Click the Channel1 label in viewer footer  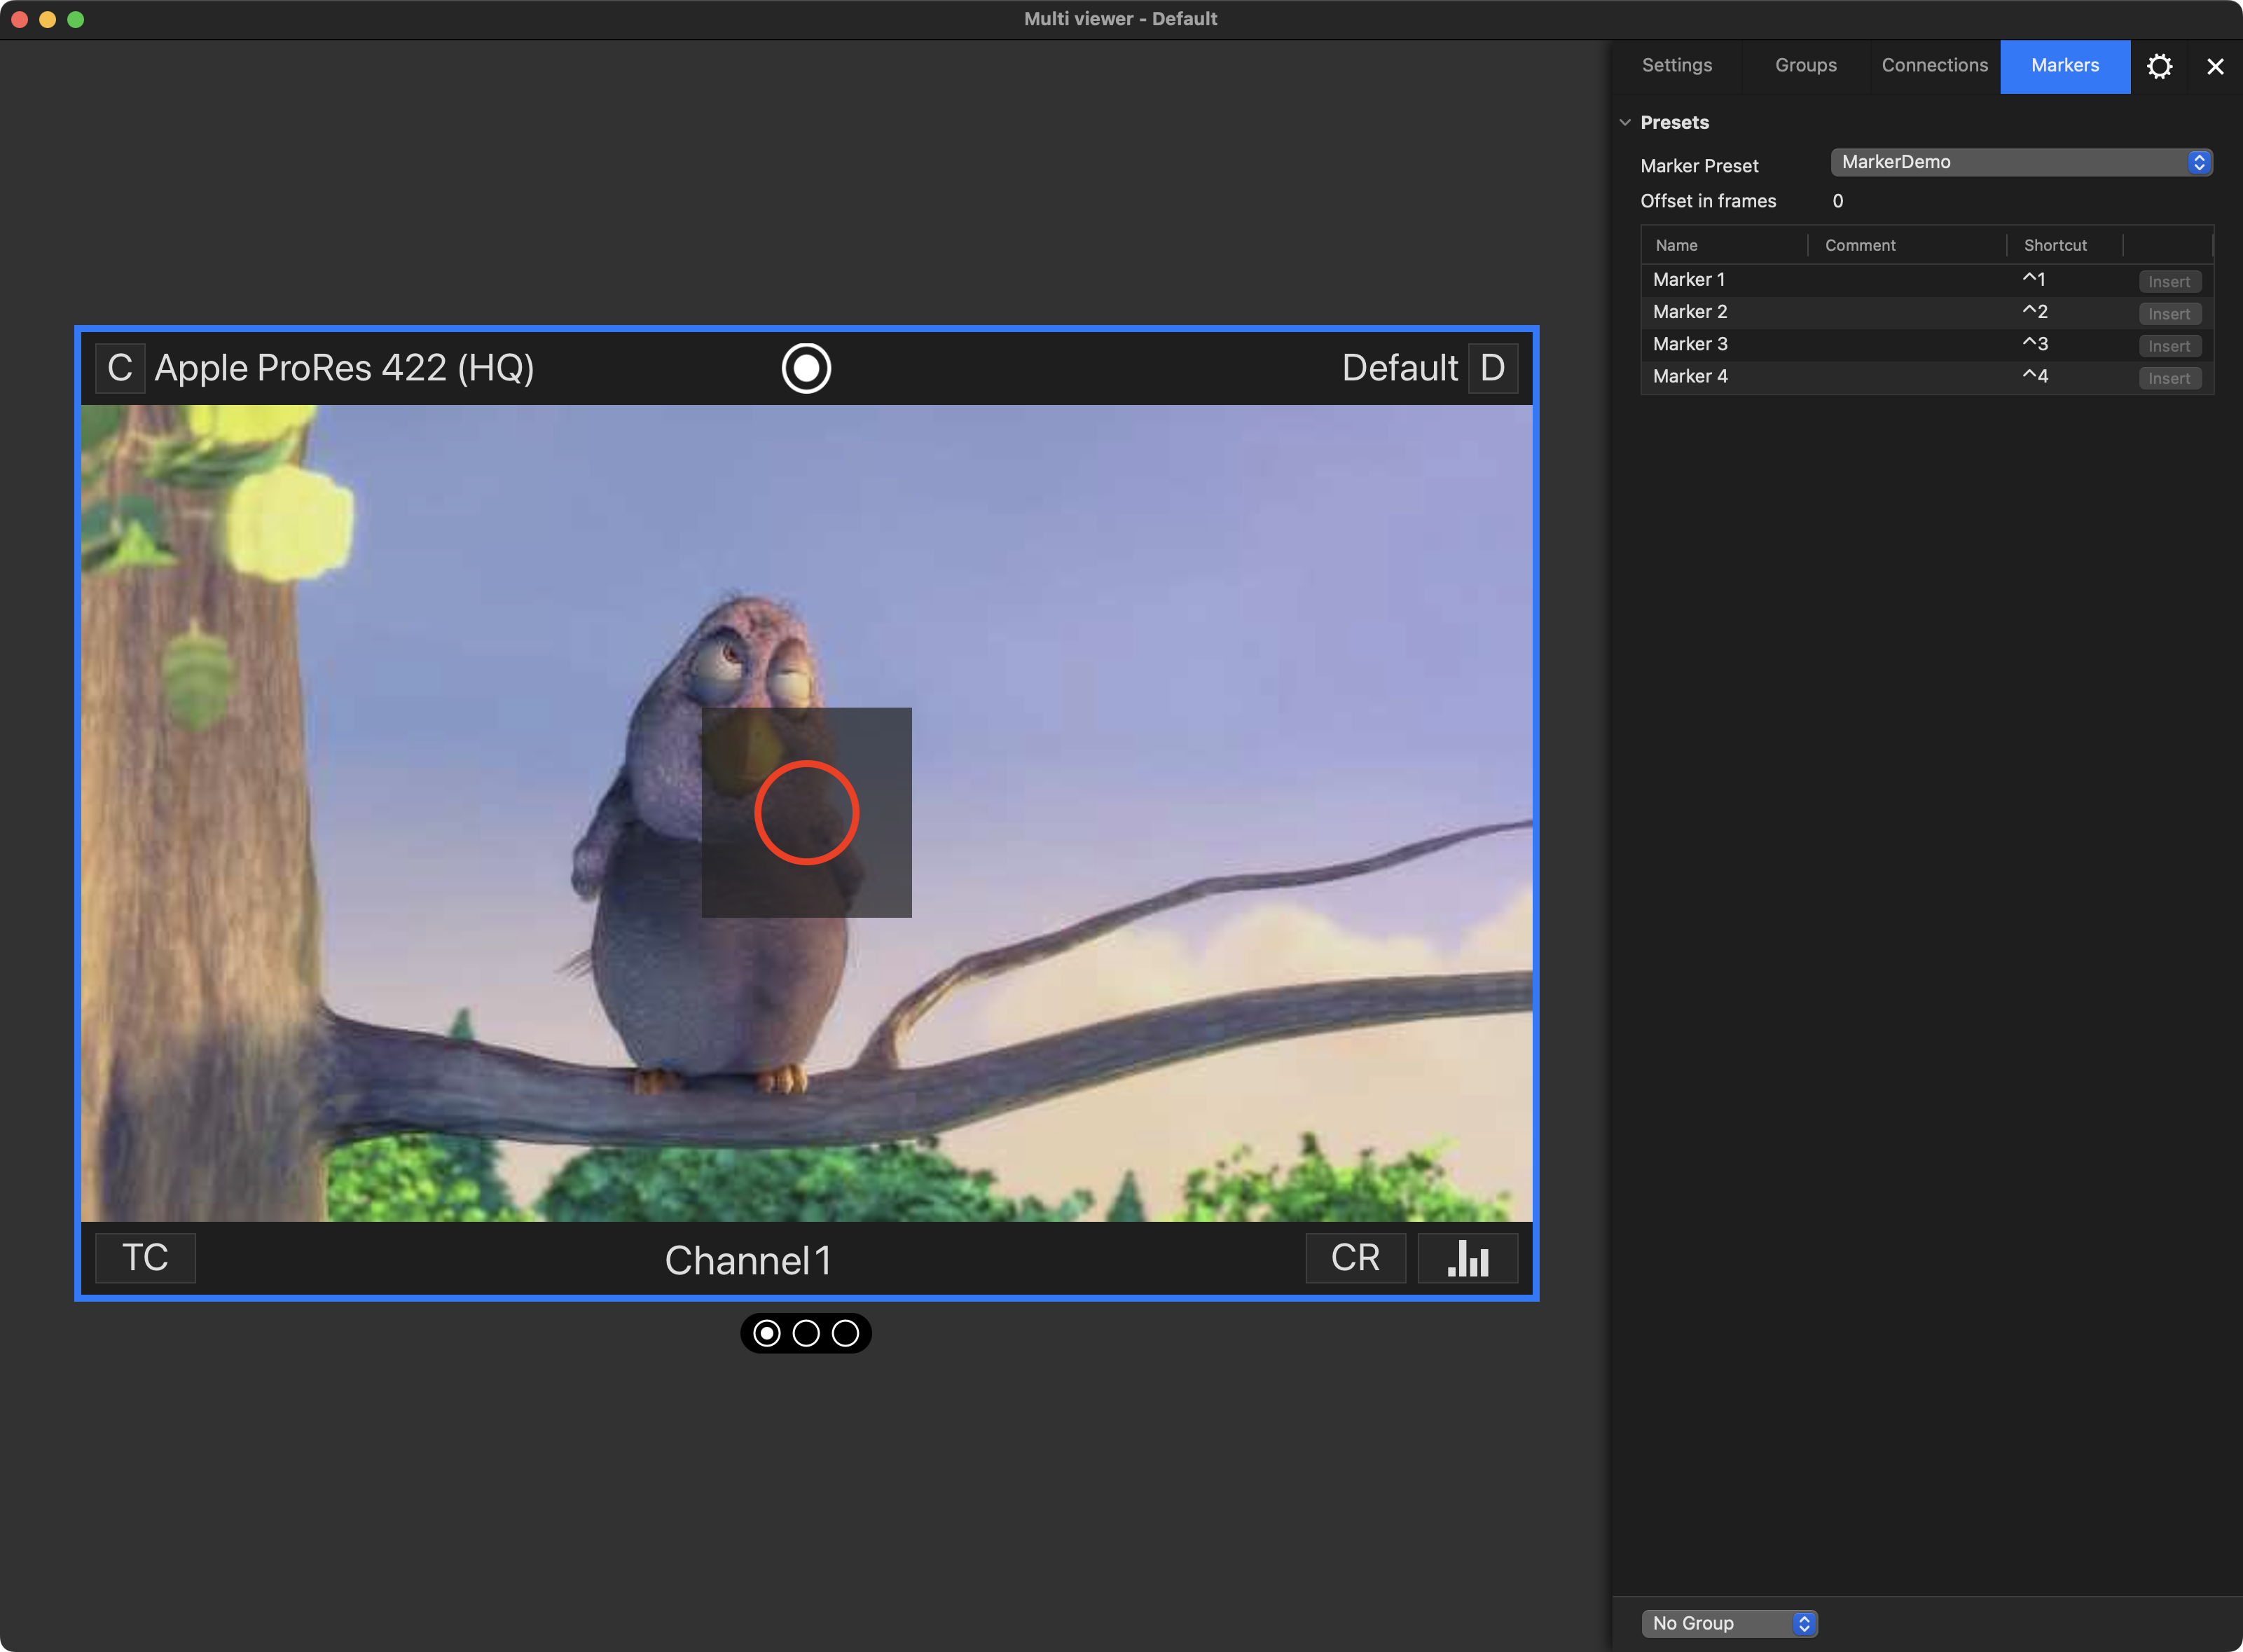click(748, 1260)
